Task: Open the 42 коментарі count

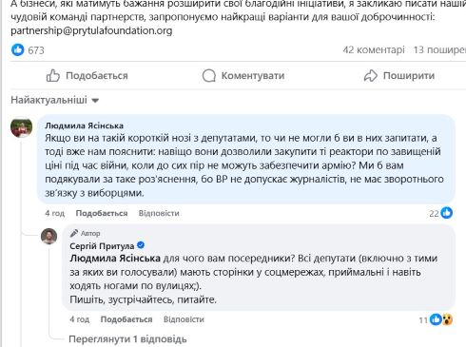Action: coord(374,49)
